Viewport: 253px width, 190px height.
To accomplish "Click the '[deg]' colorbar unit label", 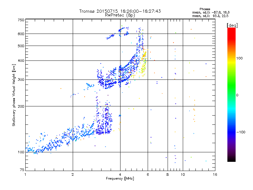I will pyautogui.click(x=232, y=25).
